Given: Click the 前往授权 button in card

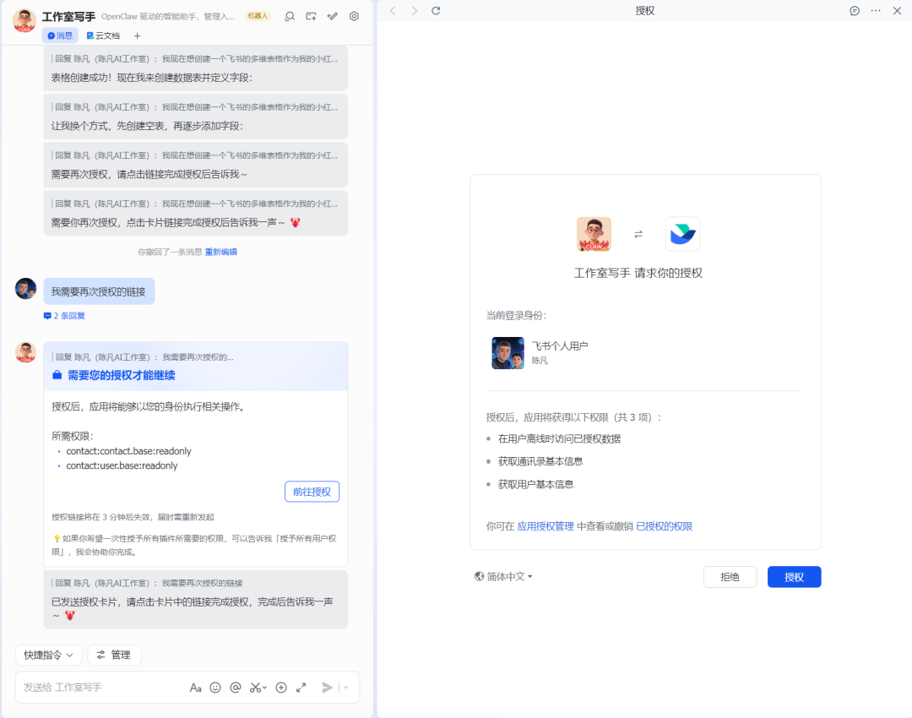Looking at the screenshot, I should click(x=312, y=492).
